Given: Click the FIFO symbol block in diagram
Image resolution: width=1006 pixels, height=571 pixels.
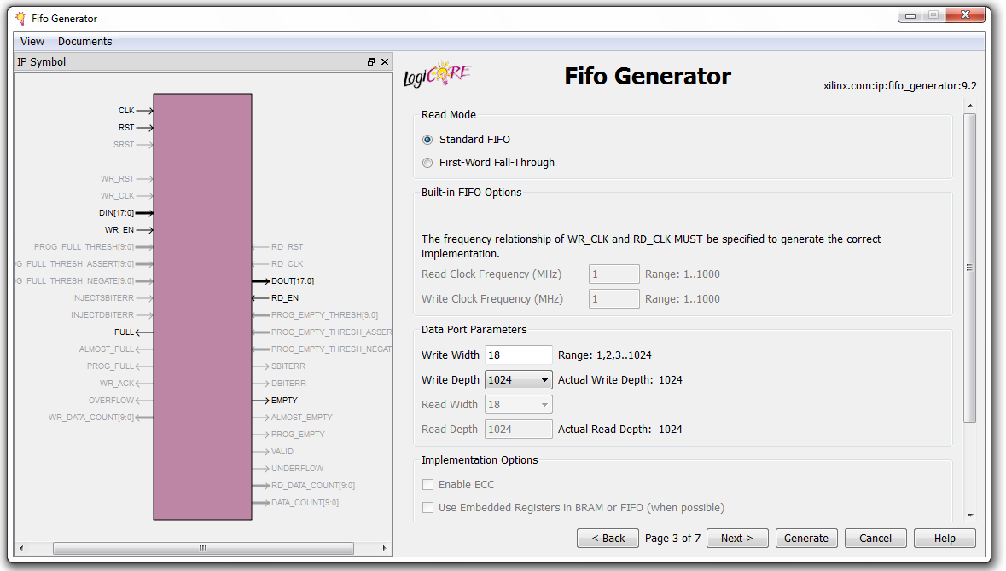Looking at the screenshot, I should (203, 307).
